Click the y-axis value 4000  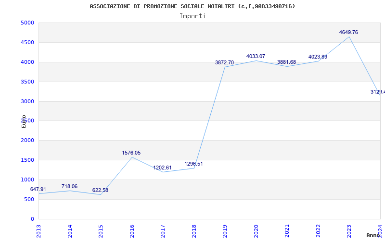[x=27, y=62]
